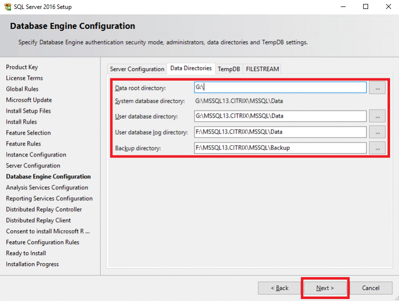The width and height of the screenshot is (399, 301).
Task: Cancel the SQL Server setup
Action: coord(372,288)
